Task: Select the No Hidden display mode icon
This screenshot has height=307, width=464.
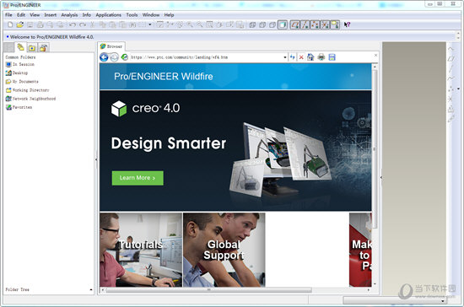Action: [x=272, y=25]
